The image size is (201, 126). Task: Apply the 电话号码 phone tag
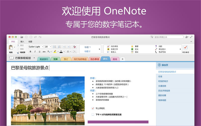pyautogui.click(x=160, y=52)
